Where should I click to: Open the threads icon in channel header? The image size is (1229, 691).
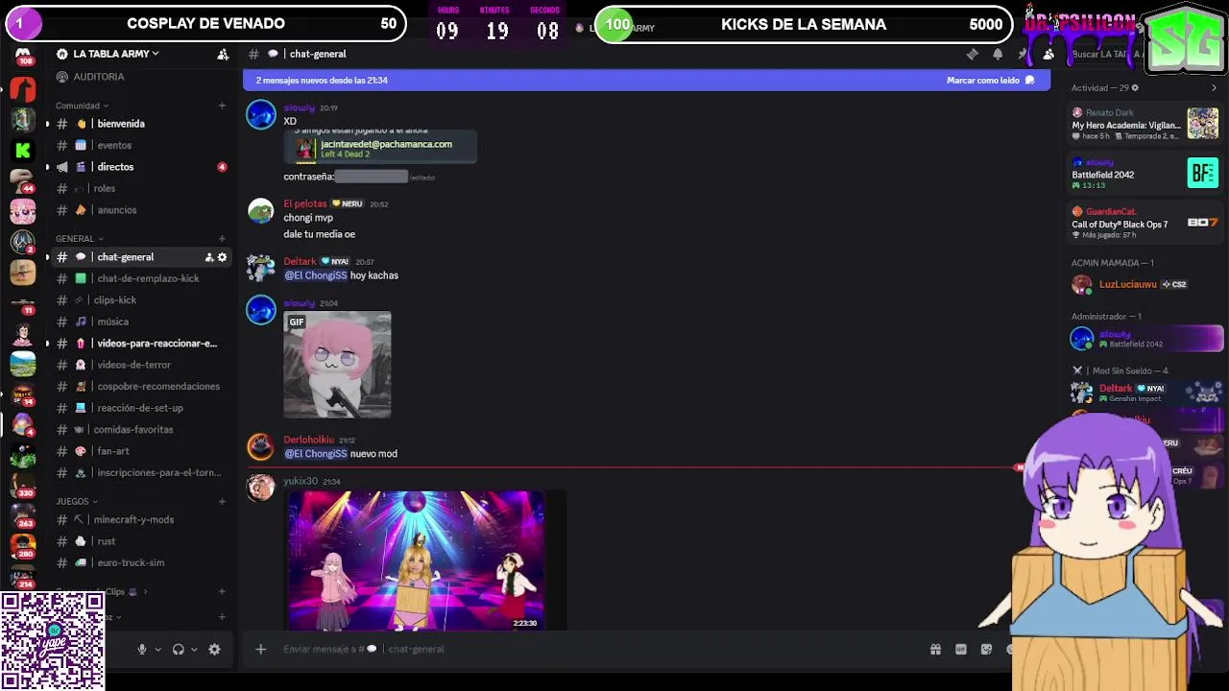pos(972,55)
